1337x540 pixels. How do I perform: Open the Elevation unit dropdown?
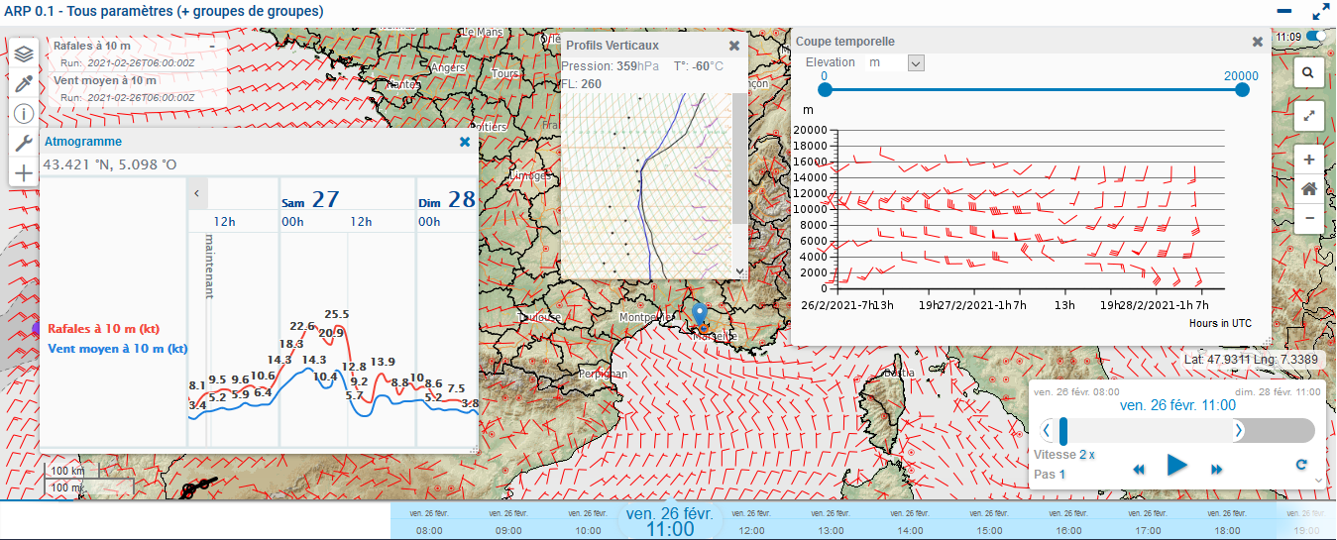[x=916, y=62]
